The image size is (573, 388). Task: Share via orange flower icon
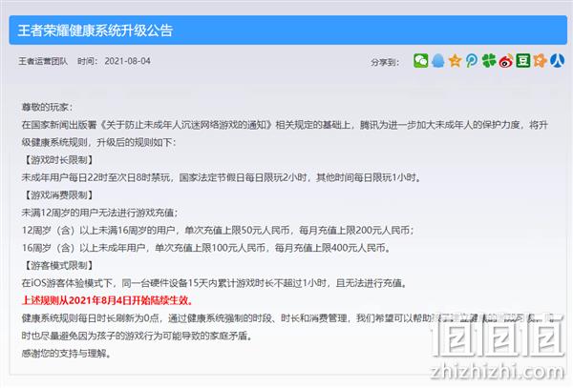coord(540,60)
